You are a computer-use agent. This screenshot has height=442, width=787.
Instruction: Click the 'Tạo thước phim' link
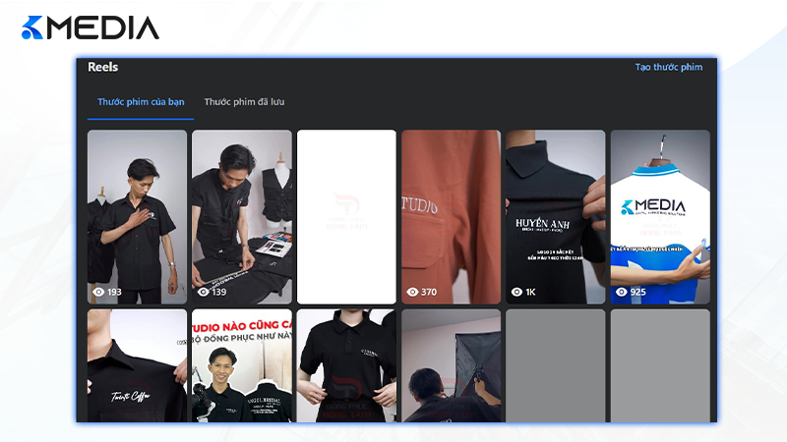(669, 67)
